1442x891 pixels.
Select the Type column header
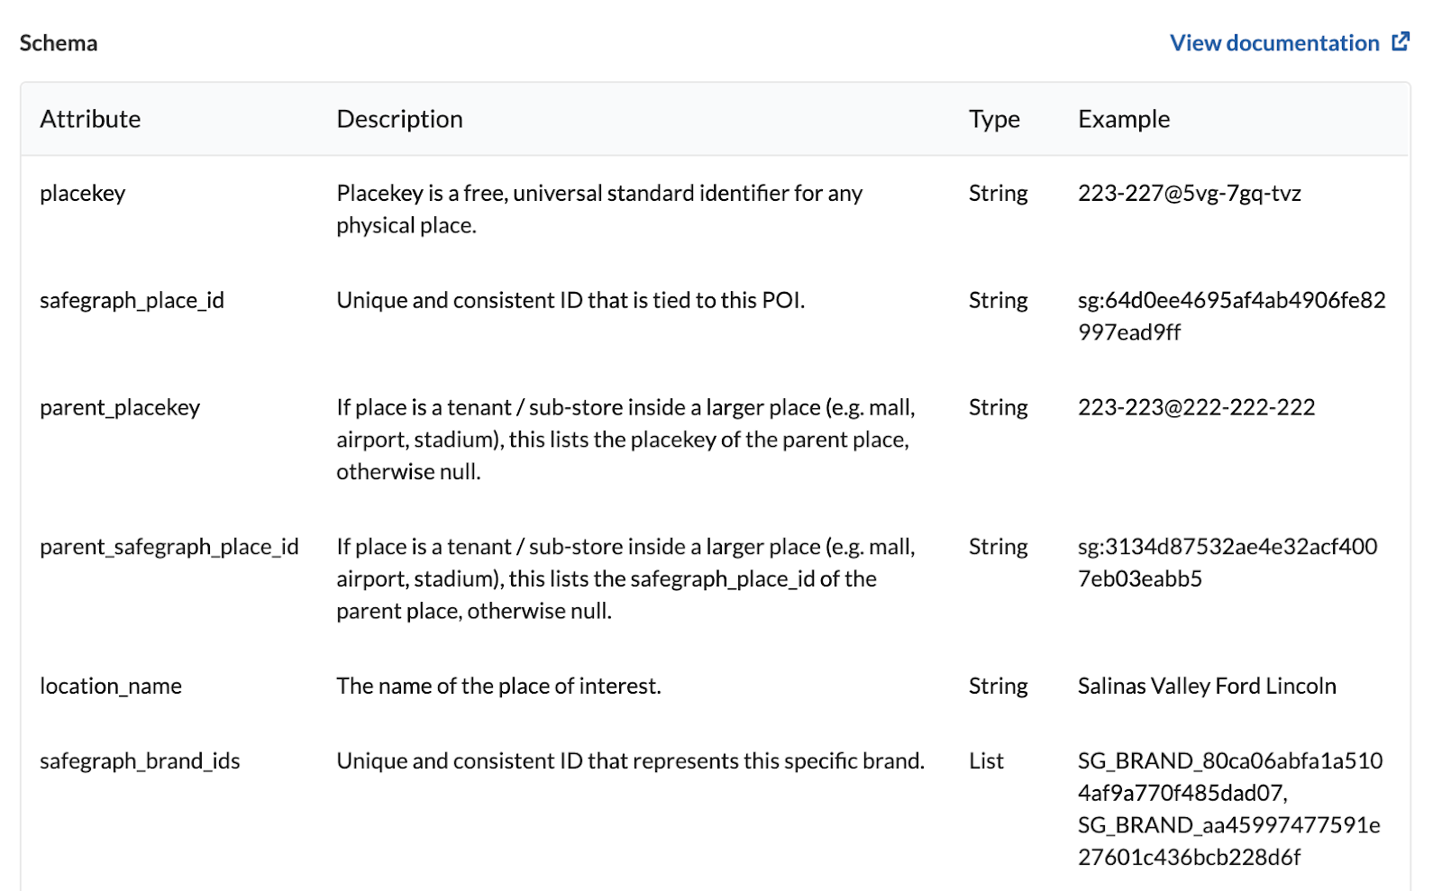(994, 119)
